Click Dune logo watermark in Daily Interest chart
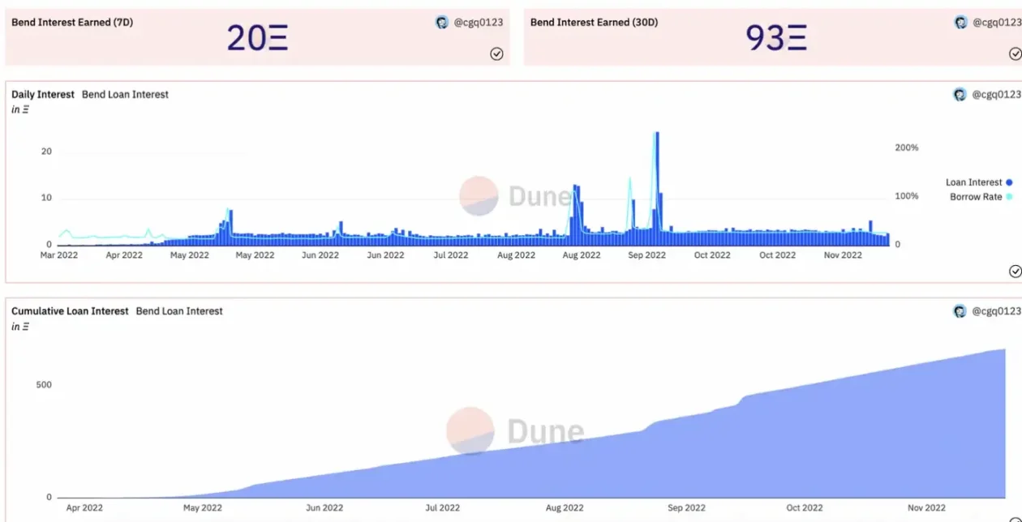Viewport: 1022px width, 522px height. (479, 196)
